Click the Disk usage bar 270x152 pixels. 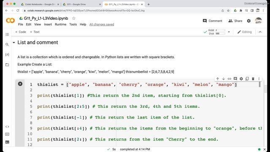click(220, 34)
